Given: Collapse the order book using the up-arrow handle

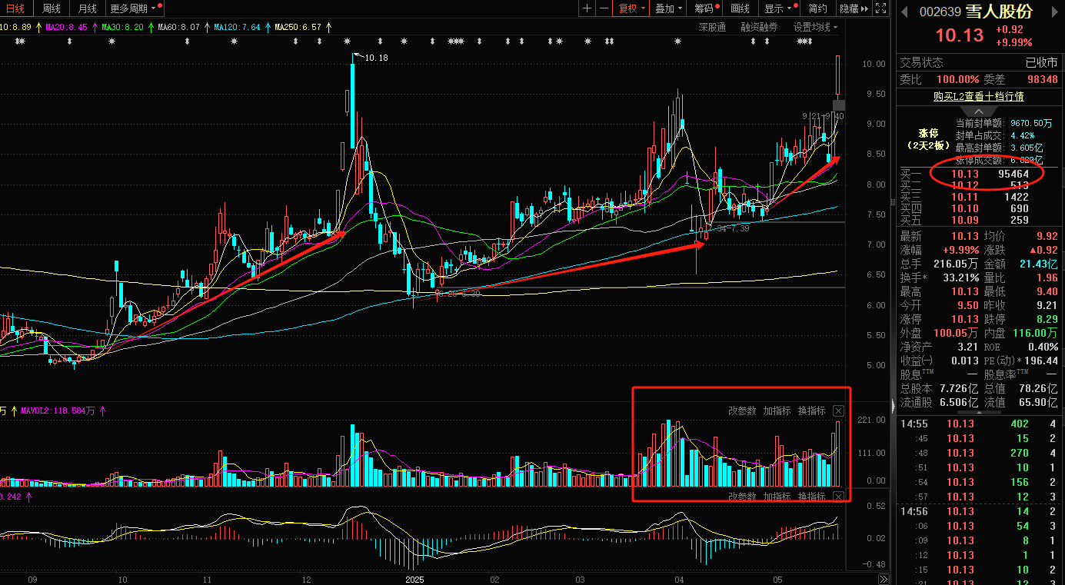Looking at the screenshot, I should point(978,111).
